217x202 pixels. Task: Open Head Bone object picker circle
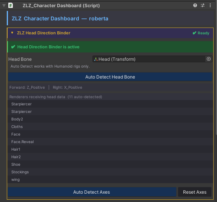(209, 59)
